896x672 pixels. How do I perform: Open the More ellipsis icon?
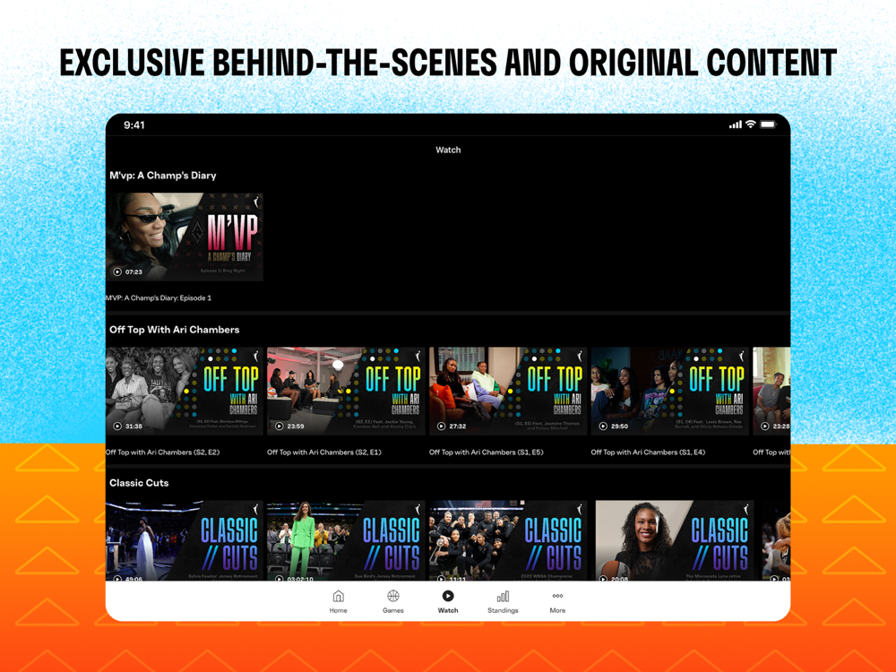557,596
